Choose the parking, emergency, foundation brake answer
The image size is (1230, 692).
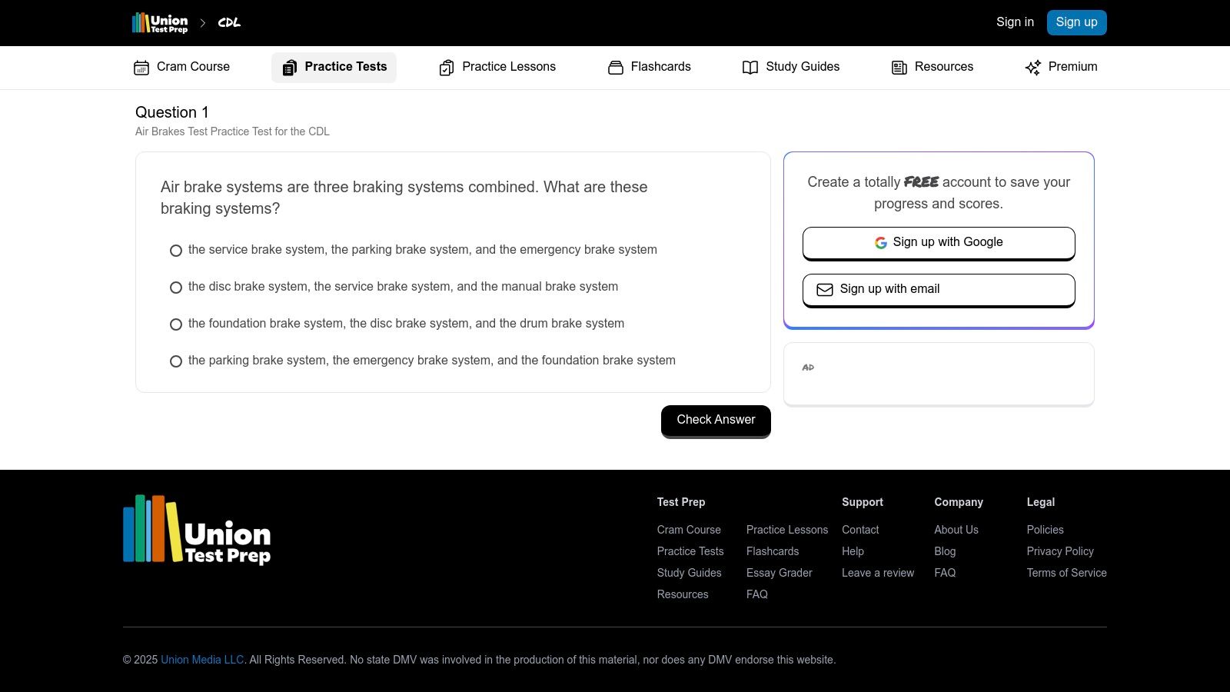click(x=176, y=361)
